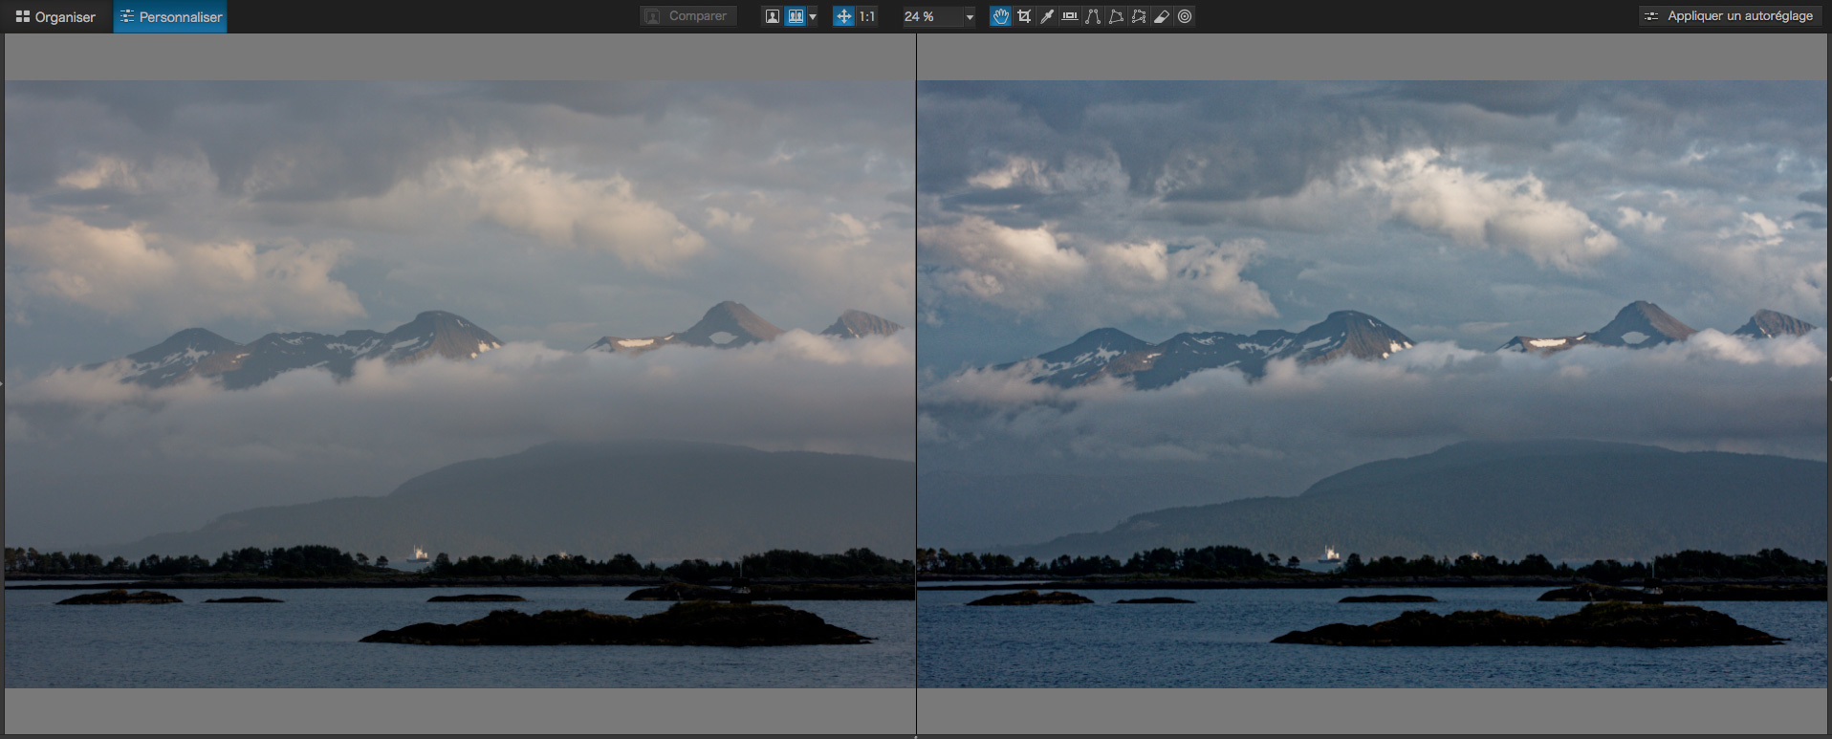
Task: Select the parallel lines perspective tool
Action: tap(1093, 16)
